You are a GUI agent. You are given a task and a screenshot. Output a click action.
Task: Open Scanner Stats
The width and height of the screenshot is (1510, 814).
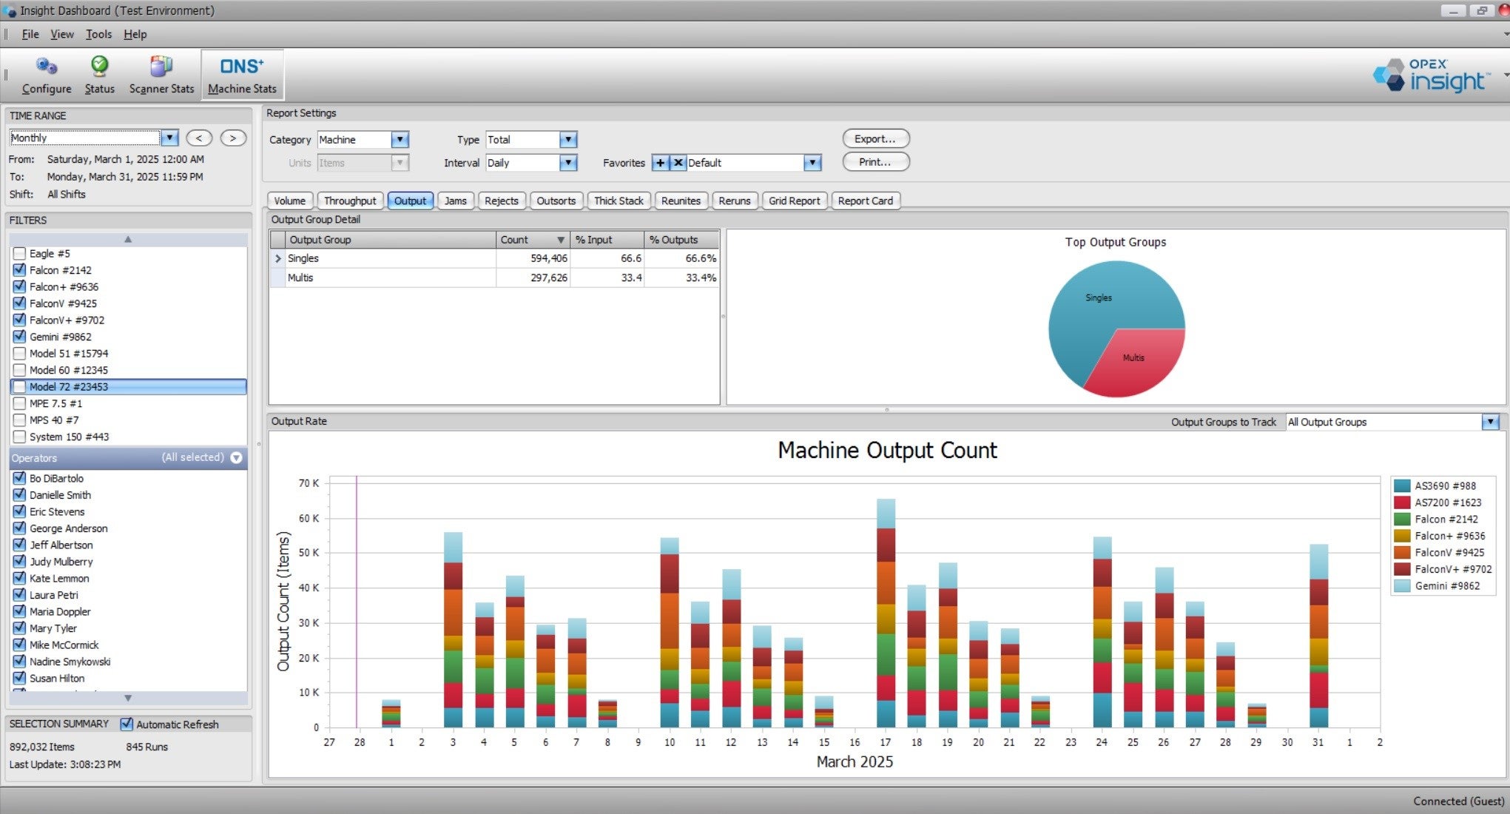(161, 74)
